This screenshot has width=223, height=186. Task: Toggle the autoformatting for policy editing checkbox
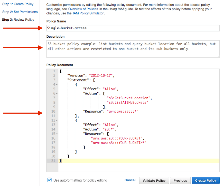(x=49, y=180)
